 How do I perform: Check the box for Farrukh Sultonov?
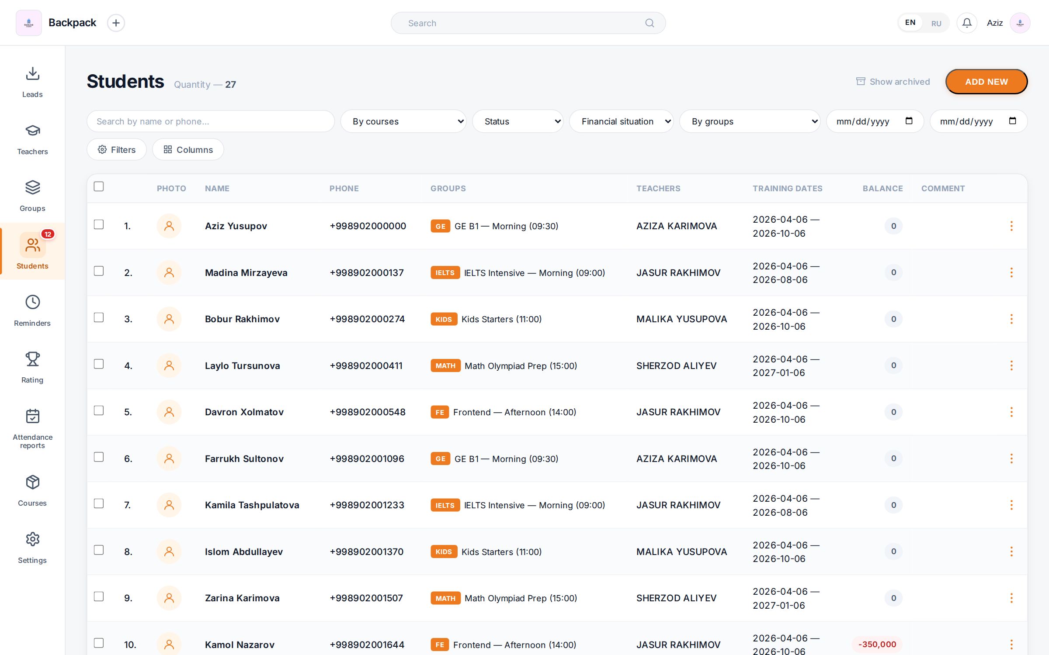point(99,457)
